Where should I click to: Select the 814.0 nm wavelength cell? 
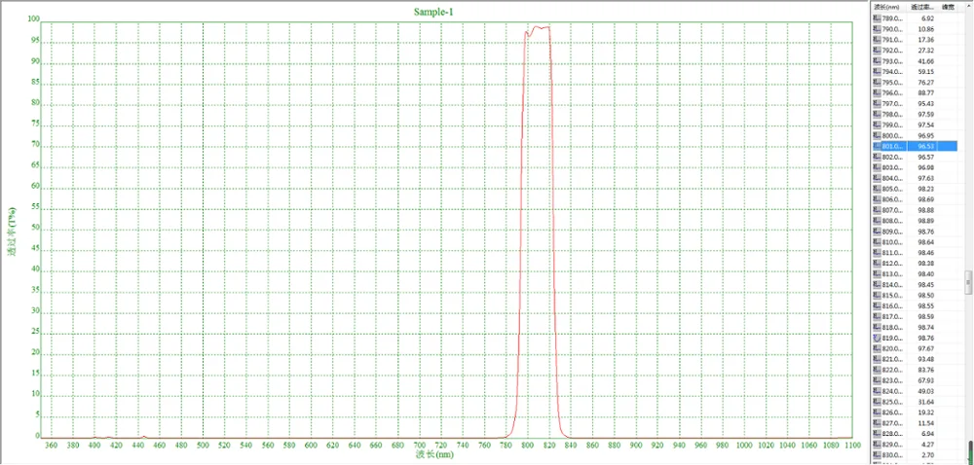click(x=892, y=285)
